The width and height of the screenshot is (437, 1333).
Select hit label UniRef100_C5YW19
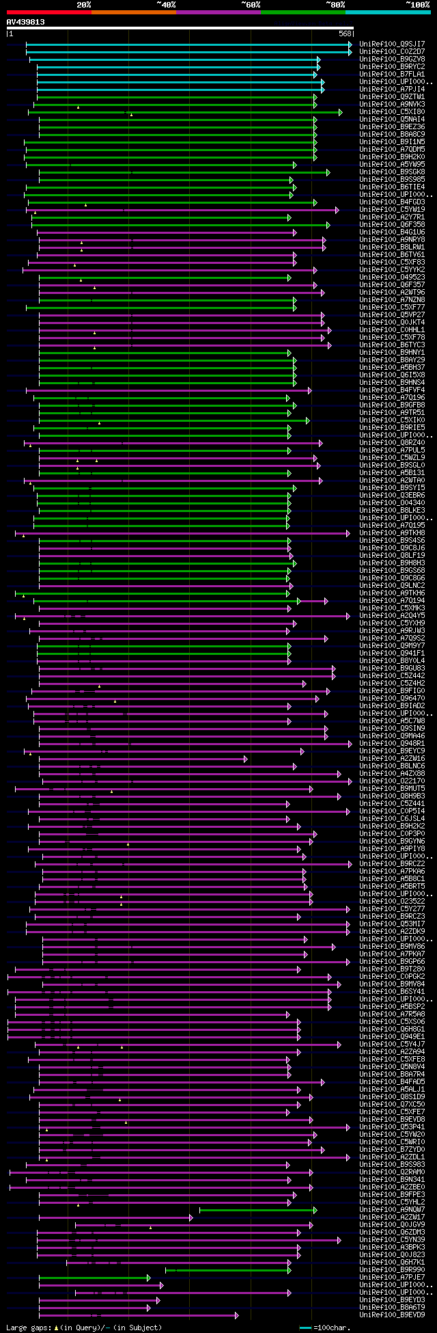(x=392, y=209)
